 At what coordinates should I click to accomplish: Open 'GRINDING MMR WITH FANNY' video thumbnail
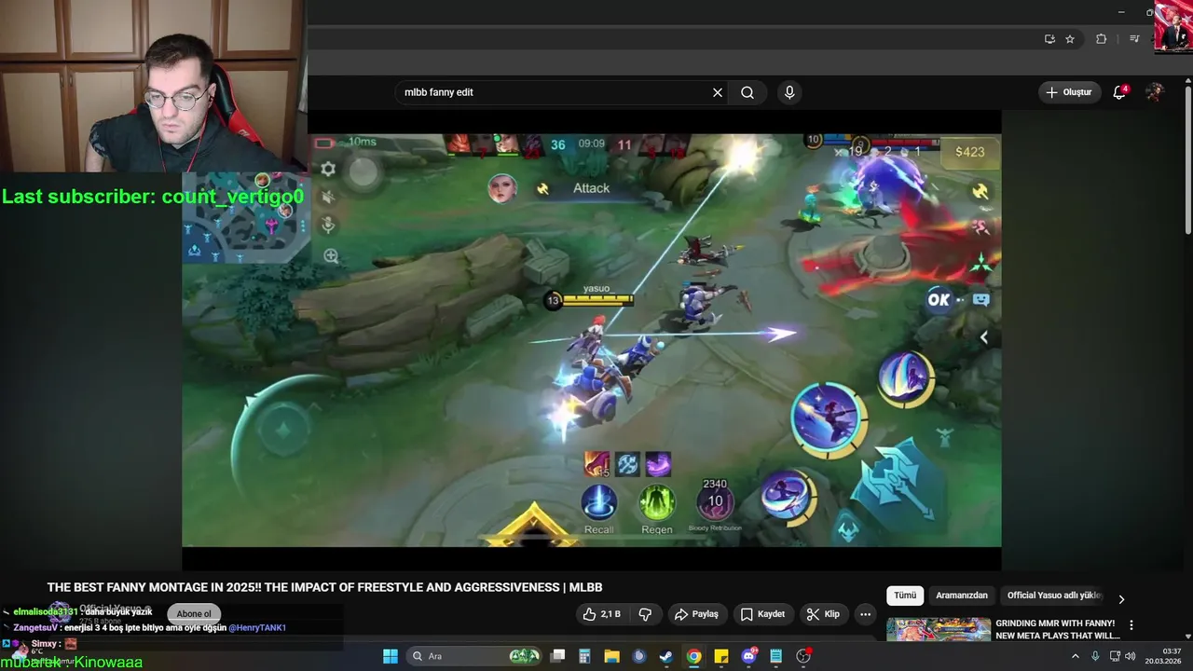tap(938, 629)
